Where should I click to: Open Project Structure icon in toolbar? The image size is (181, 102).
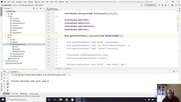(172, 5)
